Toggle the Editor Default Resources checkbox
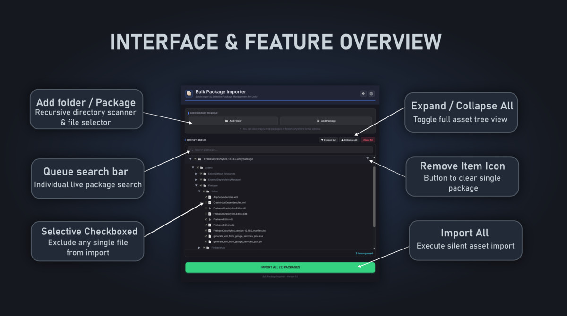Screen dimensions: 567x316 tap(201, 174)
